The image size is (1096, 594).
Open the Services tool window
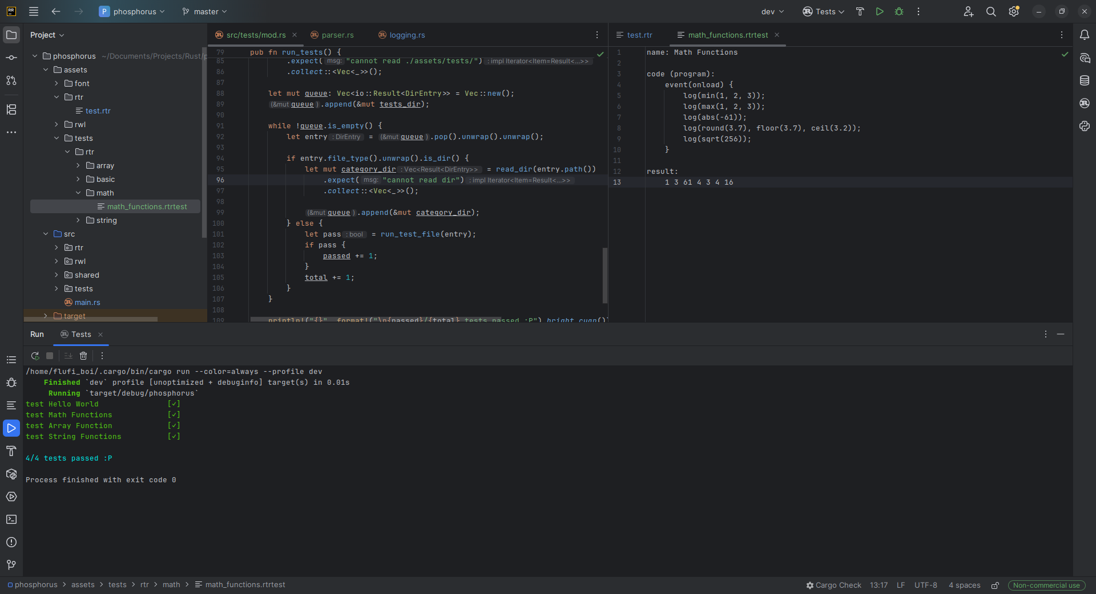point(11,497)
